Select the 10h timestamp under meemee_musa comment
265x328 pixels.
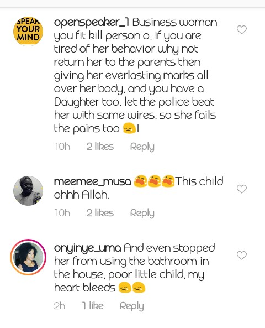62,213
